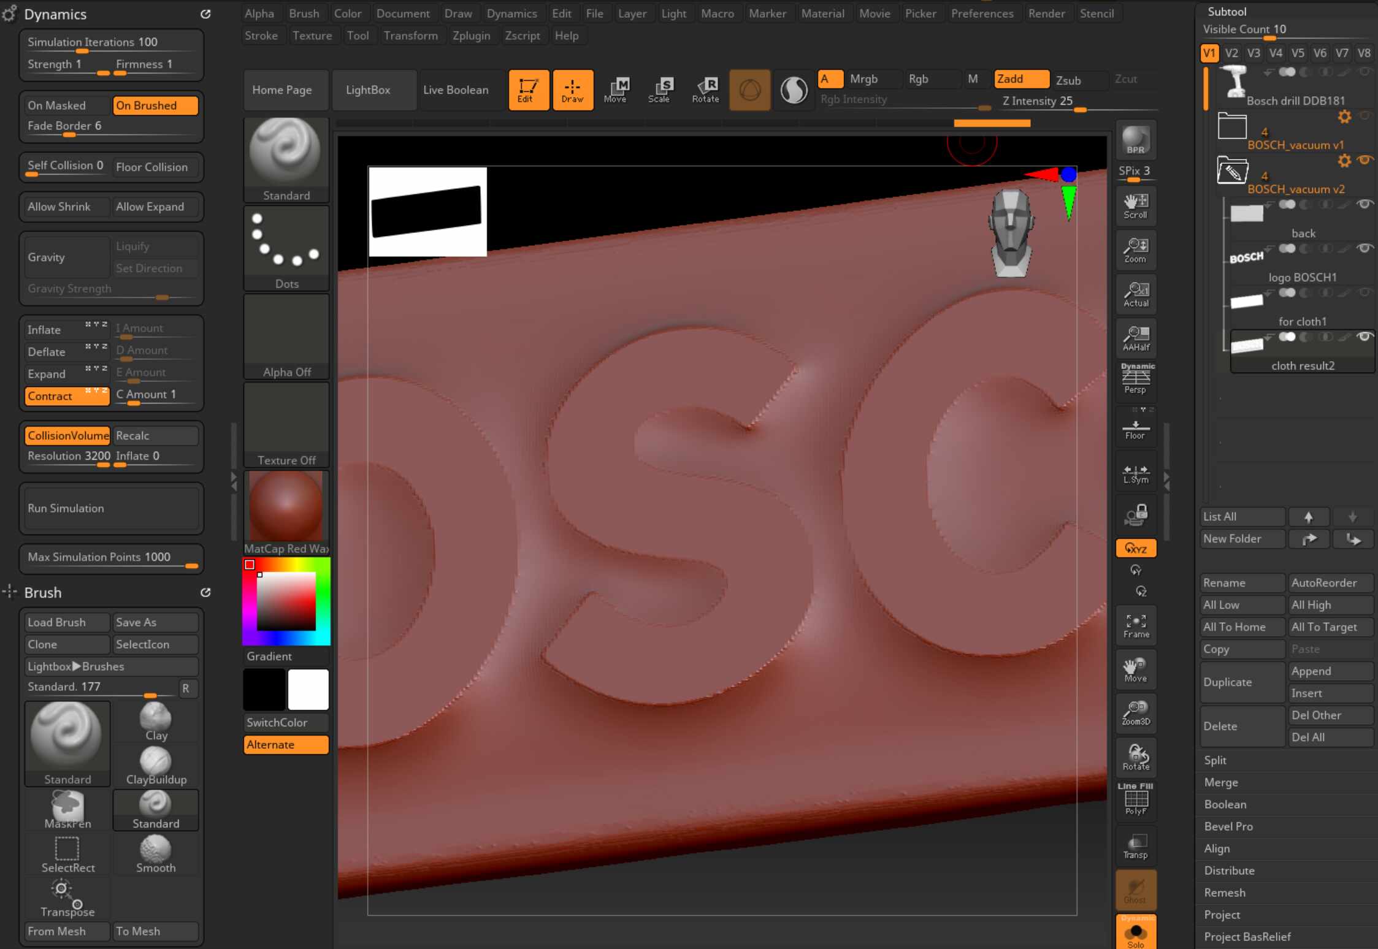Screen dimensions: 1378x949
Task: Open the Preferences menu
Action: pyautogui.click(x=982, y=13)
